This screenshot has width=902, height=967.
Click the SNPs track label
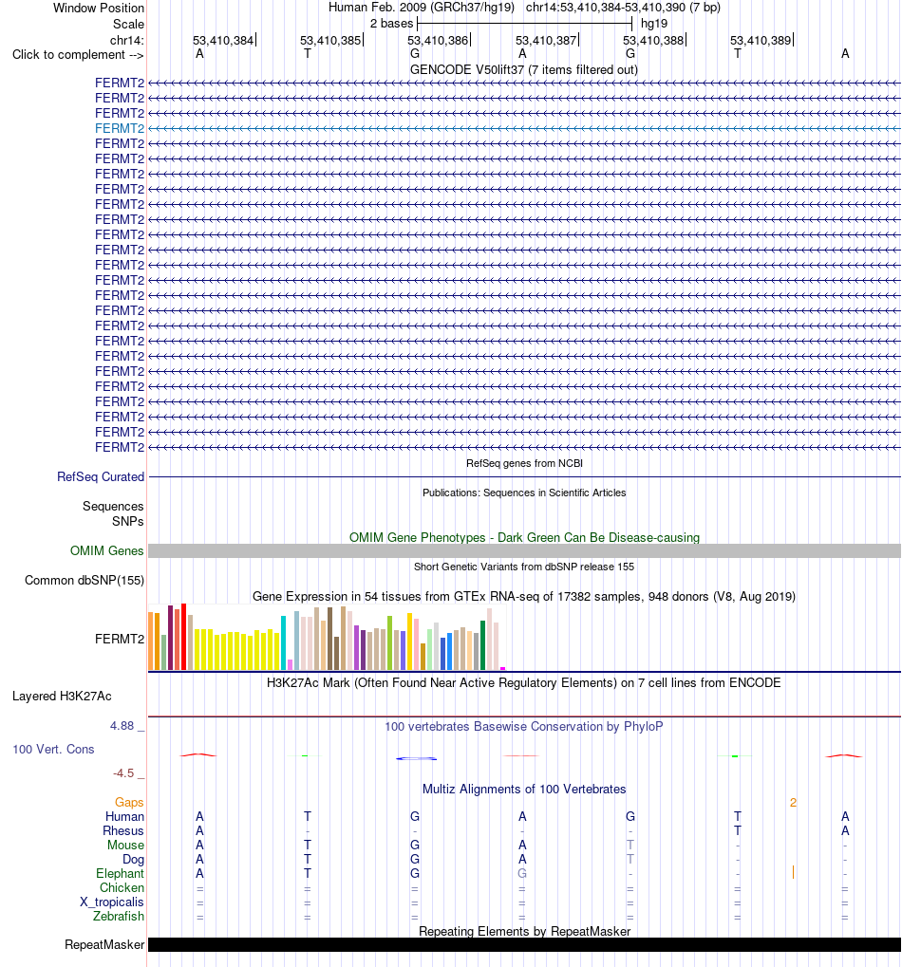pyautogui.click(x=128, y=522)
